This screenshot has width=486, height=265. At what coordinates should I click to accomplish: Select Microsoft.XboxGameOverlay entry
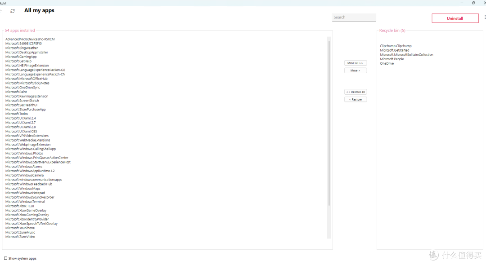click(x=26, y=211)
